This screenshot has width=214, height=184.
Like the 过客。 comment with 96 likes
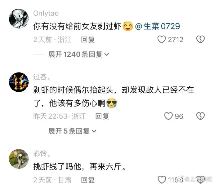[168, 116]
